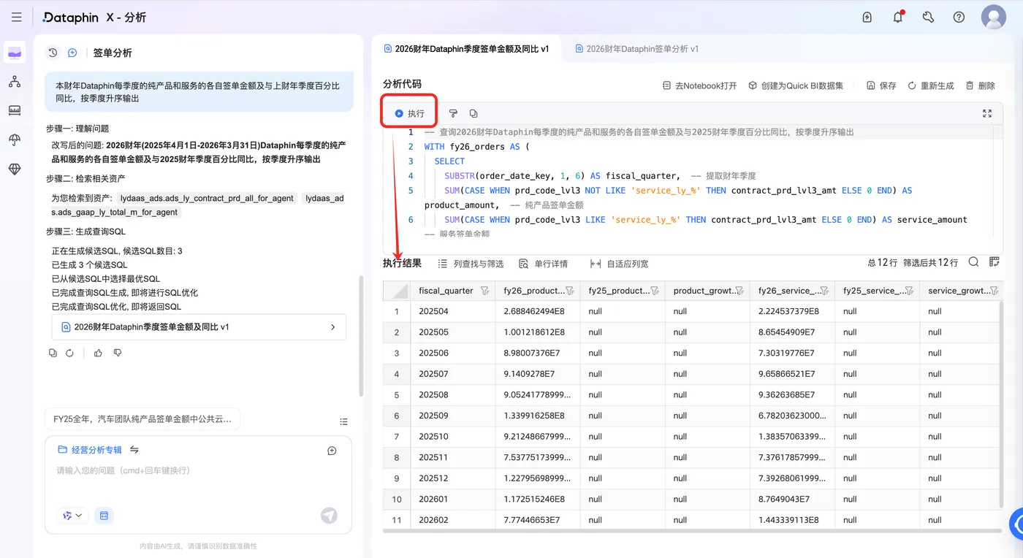Format the SQL code with brush icon
This screenshot has height=558, width=1023.
click(x=453, y=113)
